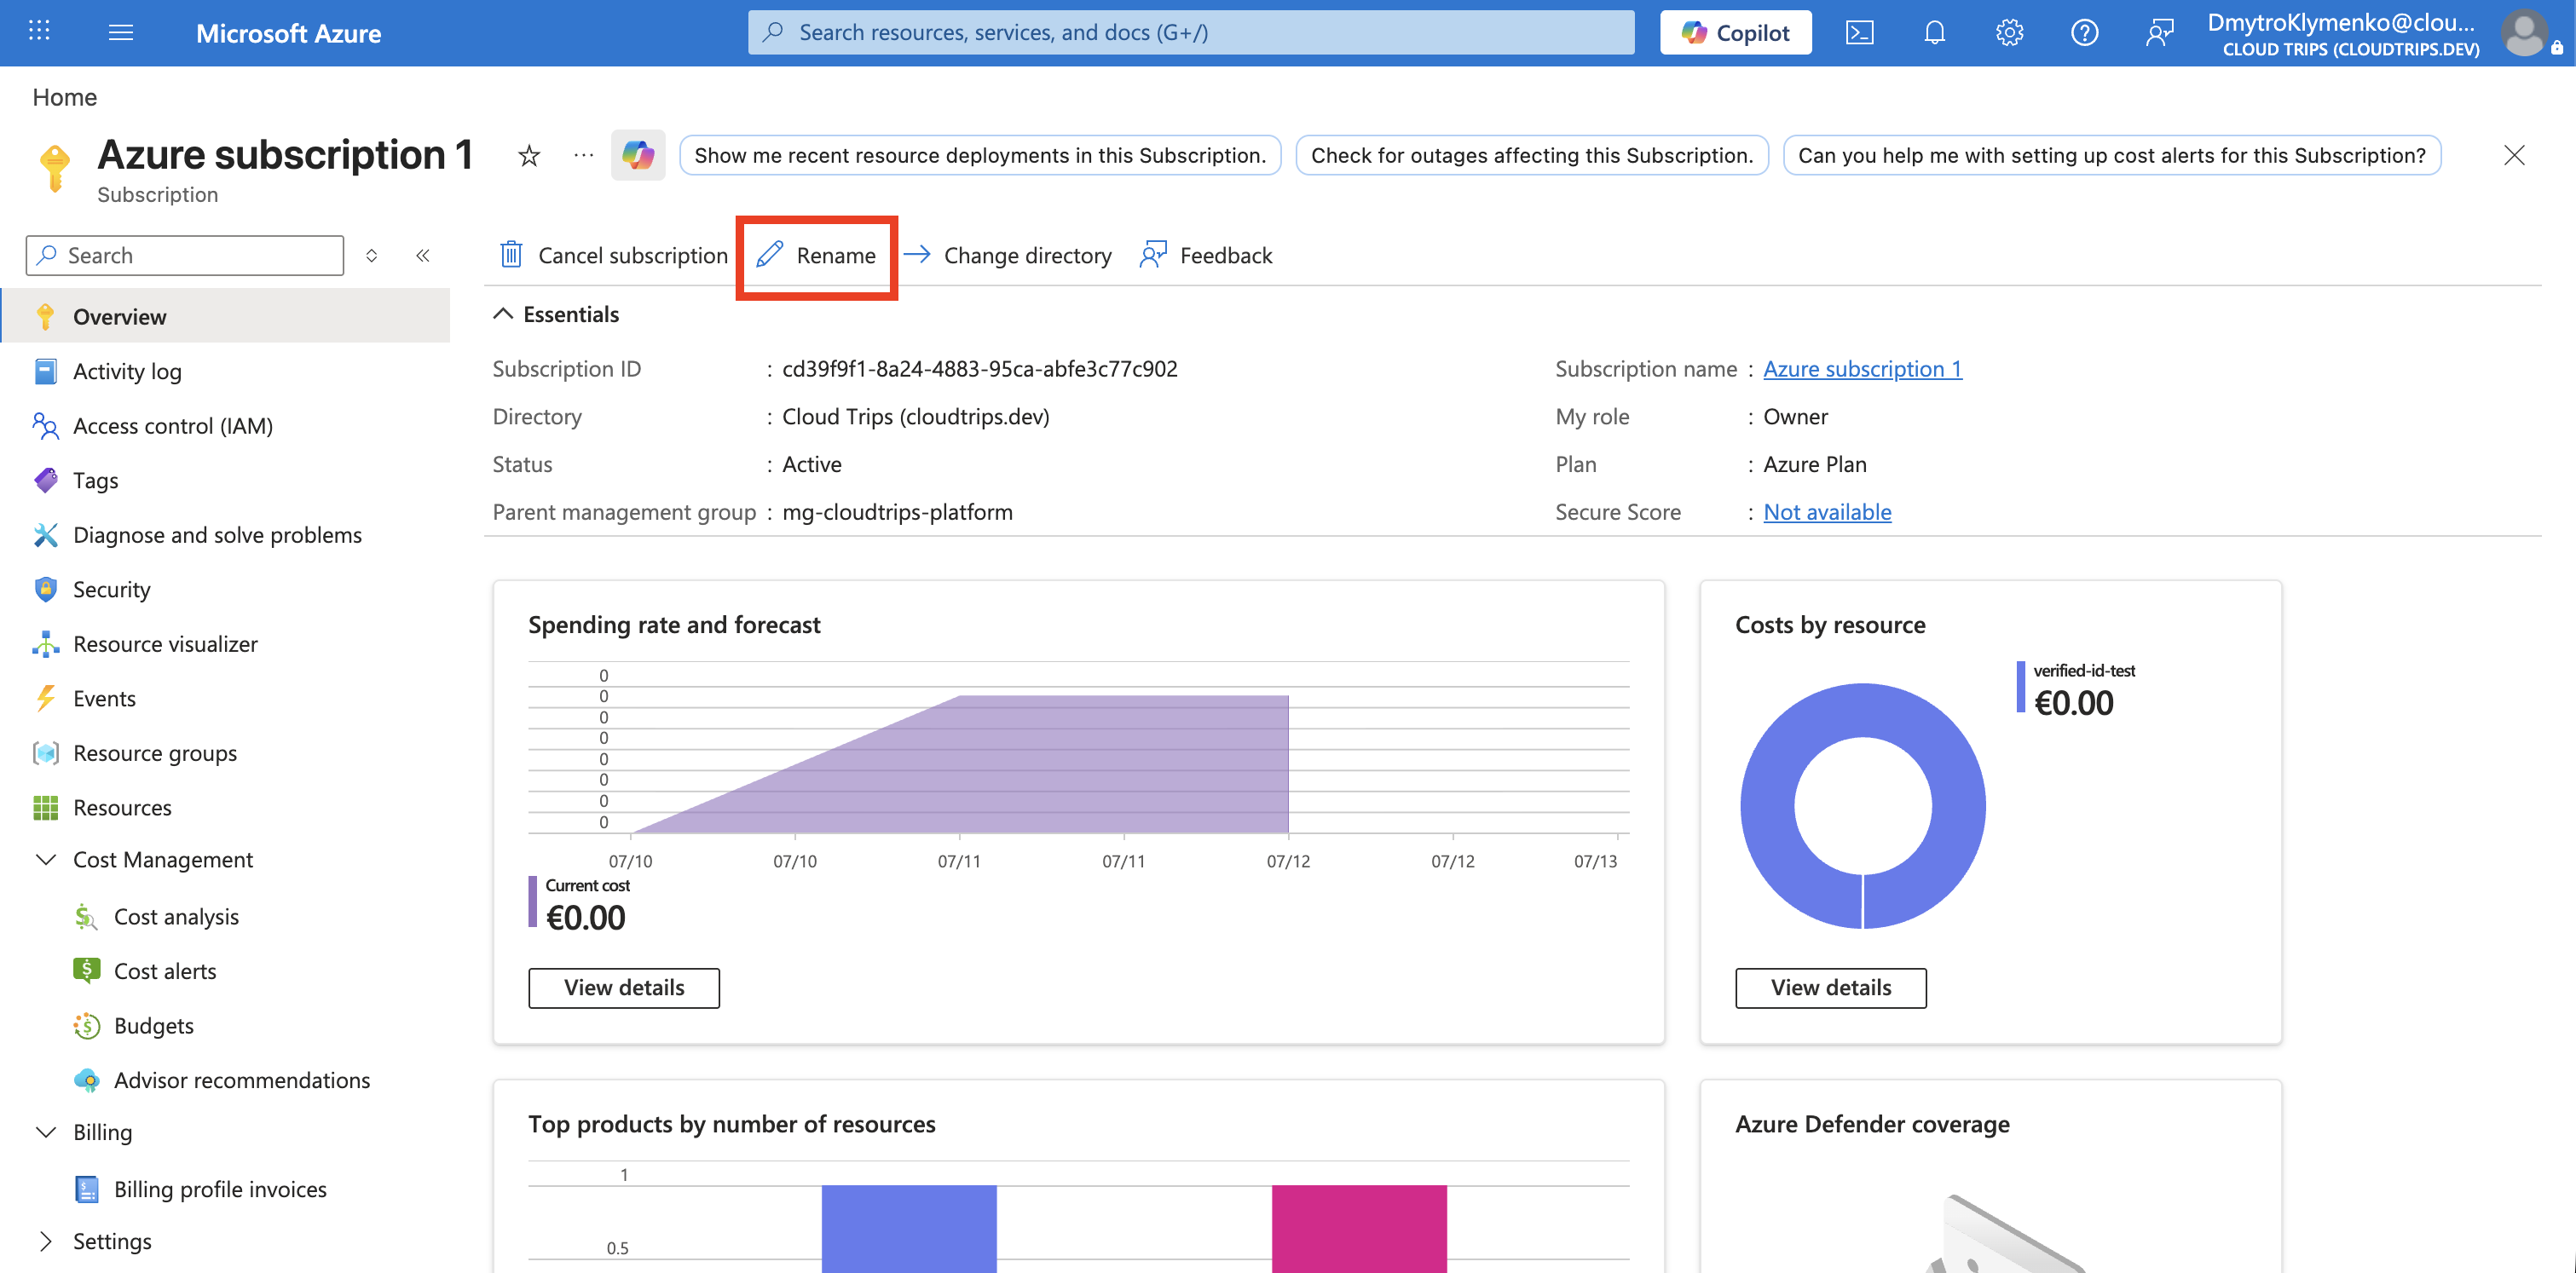Click the Resource visualizer icon
Viewport: 2576px width, 1273px height.
click(x=45, y=643)
